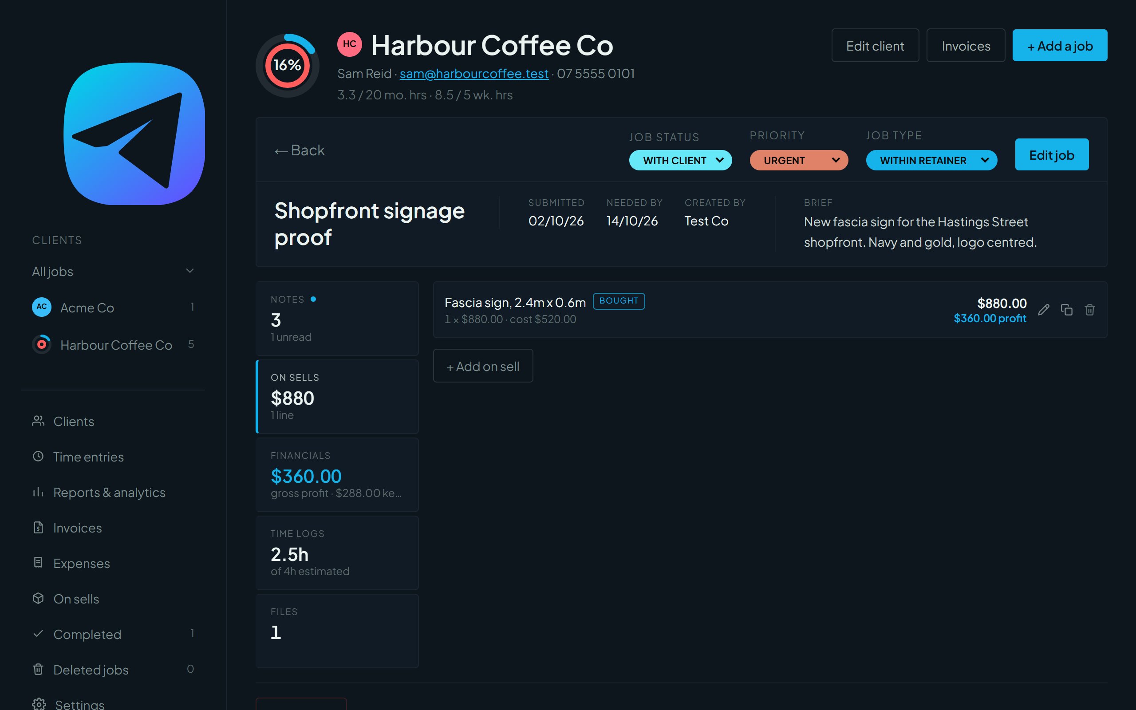1136x710 pixels.
Task: Open Invoices in the sidebar
Action: 113,528
